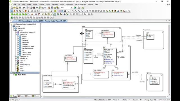Viewport: 180px width, 101px height.
Task: Open the Macro Shortcuts menu
Action: point(80,4)
